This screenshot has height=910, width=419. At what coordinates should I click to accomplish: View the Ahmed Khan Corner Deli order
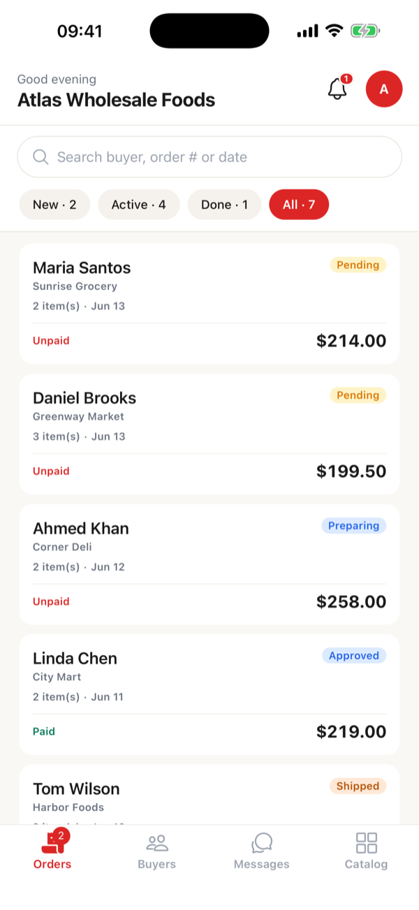[x=209, y=564]
